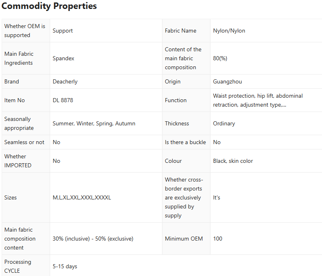The height and width of the screenshot is (276, 322).
Task: Select the seasons list Summer, Winter, Spring, Autumn
Action: (x=94, y=123)
